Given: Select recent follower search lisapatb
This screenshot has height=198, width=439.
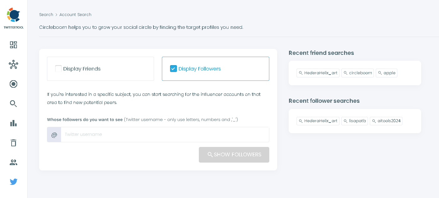Looking at the screenshot, I should click(x=354, y=121).
